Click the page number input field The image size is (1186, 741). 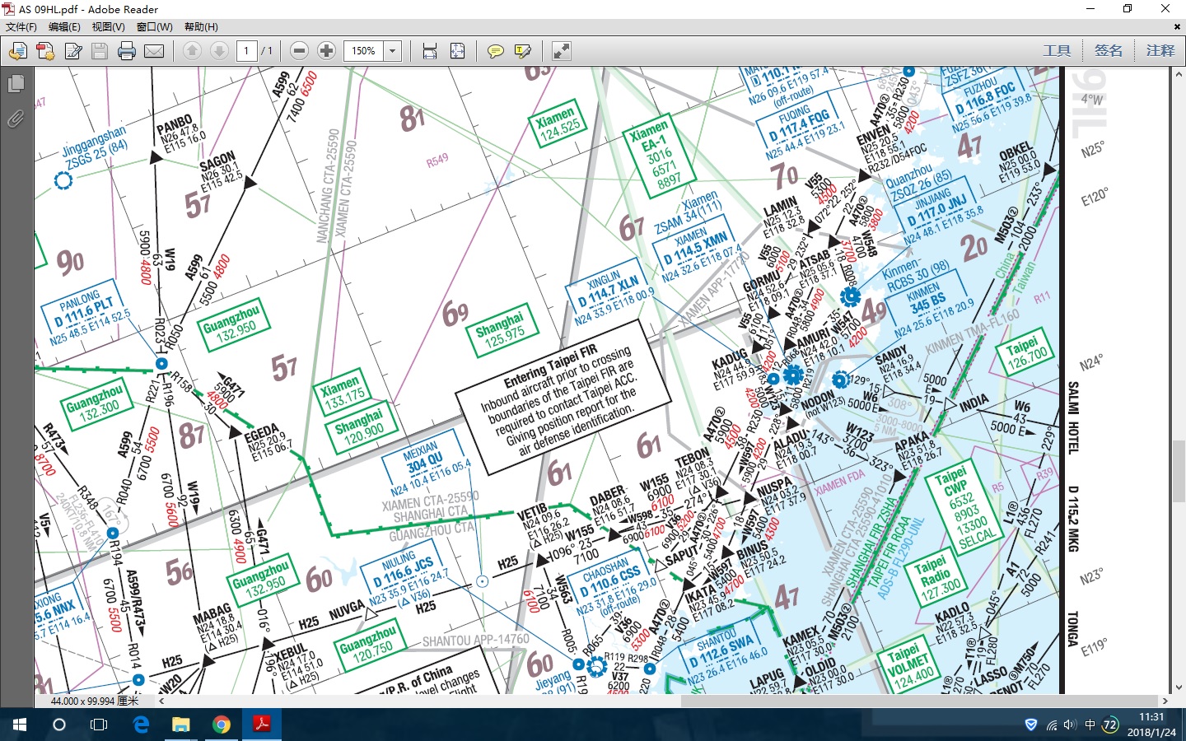(x=246, y=51)
